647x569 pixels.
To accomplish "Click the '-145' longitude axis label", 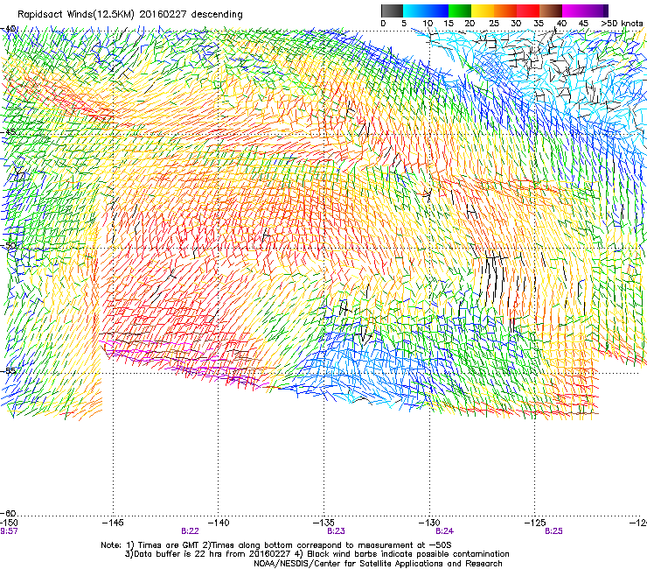I will 113,523.
